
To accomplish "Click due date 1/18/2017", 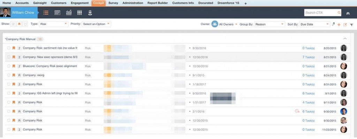I will 199,84.
